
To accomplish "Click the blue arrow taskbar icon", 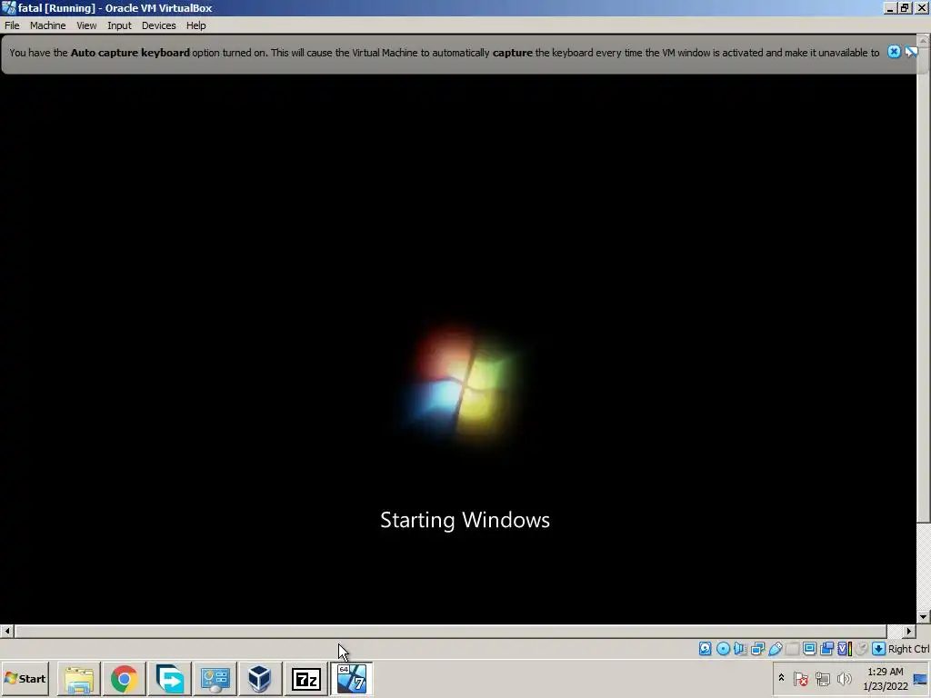I will 169,678.
